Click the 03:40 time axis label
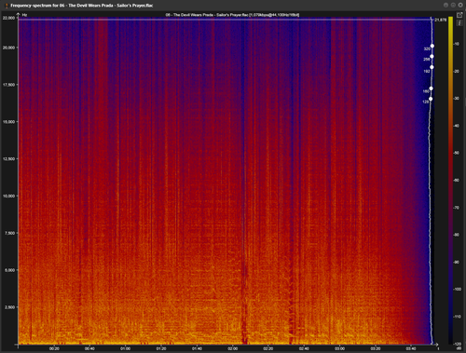Viewport: 466px width, 353px height. 411,348
